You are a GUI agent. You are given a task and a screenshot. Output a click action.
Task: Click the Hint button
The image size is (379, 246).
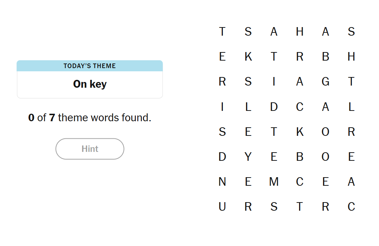coord(89,149)
